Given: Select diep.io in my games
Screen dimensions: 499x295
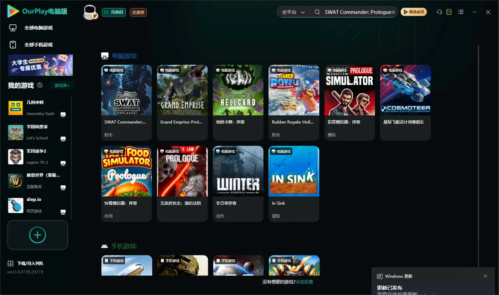Looking at the screenshot, I should (x=37, y=205).
